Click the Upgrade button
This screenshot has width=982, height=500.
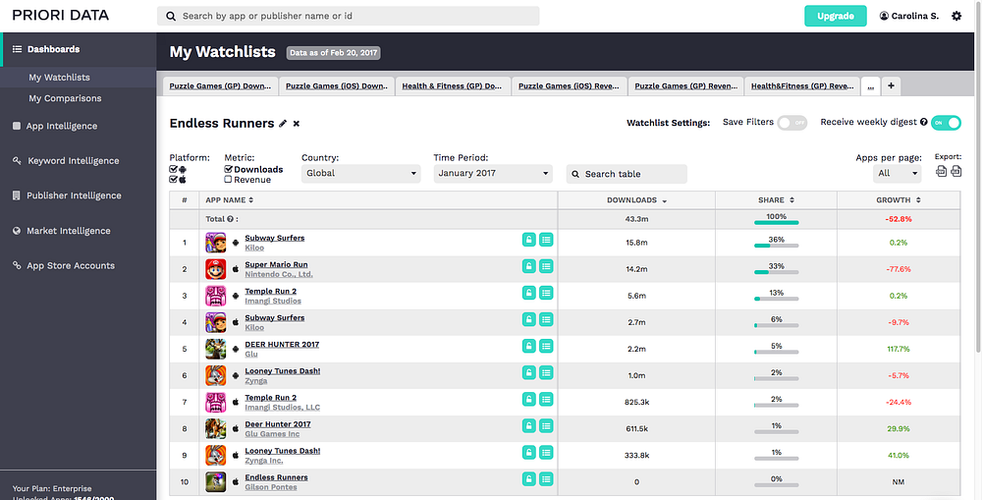tap(836, 17)
